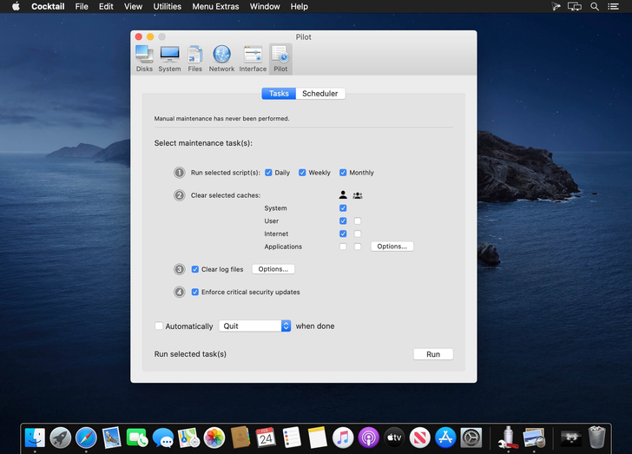632x454 pixels.
Task: Open System Preferences from the Dock
Action: 471,438
